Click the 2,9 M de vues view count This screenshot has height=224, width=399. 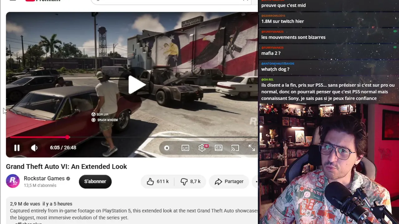pyautogui.click(x=25, y=204)
